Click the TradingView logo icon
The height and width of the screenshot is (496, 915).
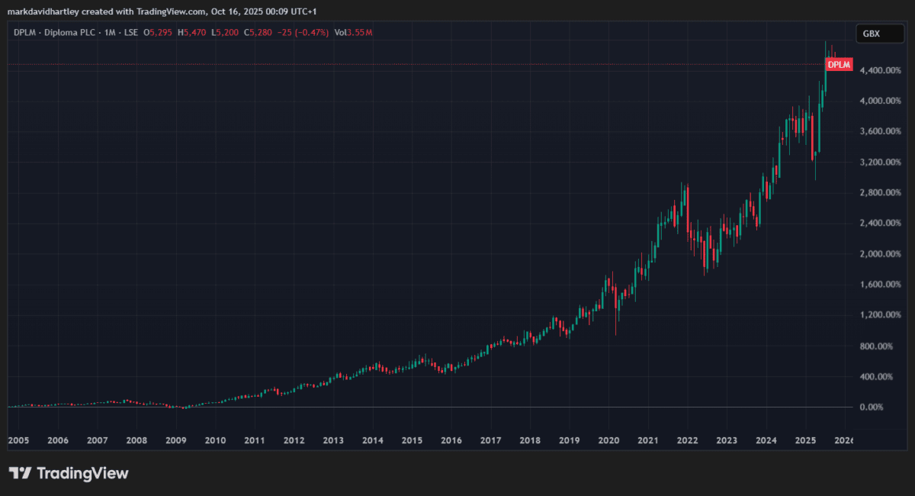(20, 473)
